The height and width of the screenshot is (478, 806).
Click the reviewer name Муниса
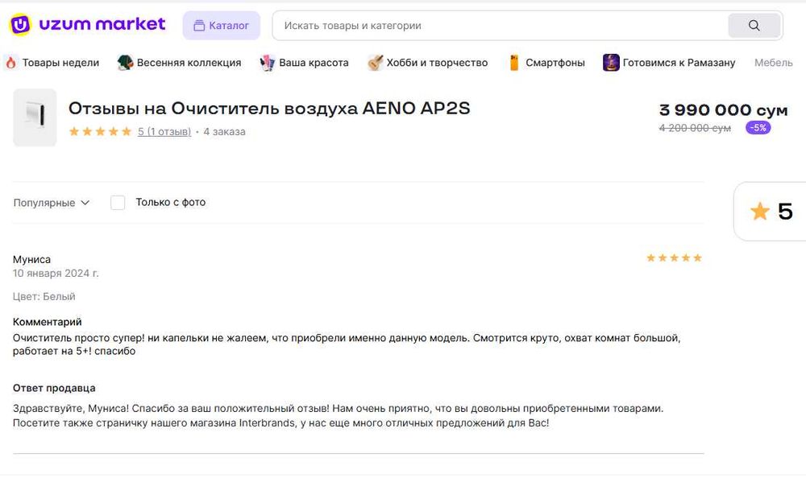point(31,259)
